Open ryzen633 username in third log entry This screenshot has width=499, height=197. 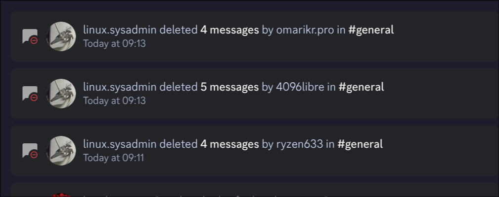pyautogui.click(x=300, y=144)
